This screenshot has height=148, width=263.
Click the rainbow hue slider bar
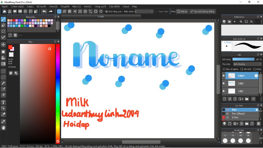[58, 93]
